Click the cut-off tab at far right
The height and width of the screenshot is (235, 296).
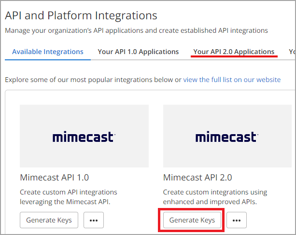pyautogui.click(x=292, y=52)
